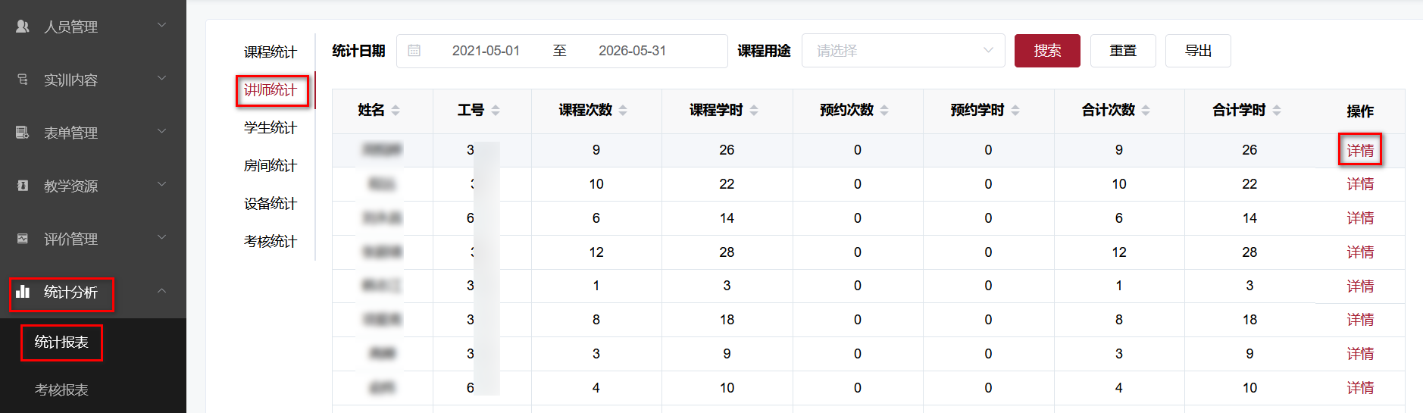Click end date 2026-05-31 field
1423x413 pixels.
(x=632, y=51)
